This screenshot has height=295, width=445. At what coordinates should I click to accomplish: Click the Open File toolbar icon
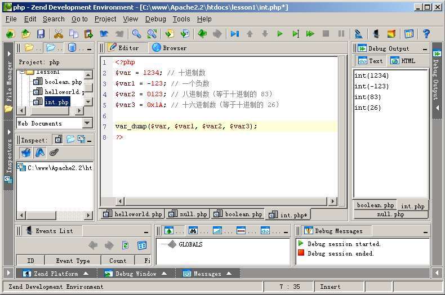[x=26, y=34]
